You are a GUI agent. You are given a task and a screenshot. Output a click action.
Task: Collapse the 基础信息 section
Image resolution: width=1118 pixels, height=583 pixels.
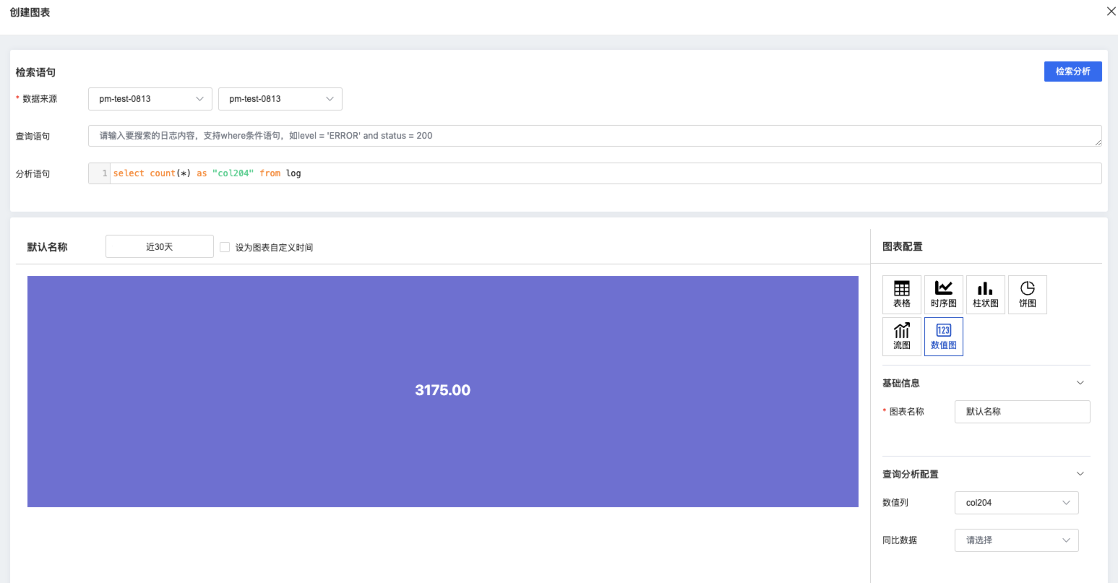1080,383
